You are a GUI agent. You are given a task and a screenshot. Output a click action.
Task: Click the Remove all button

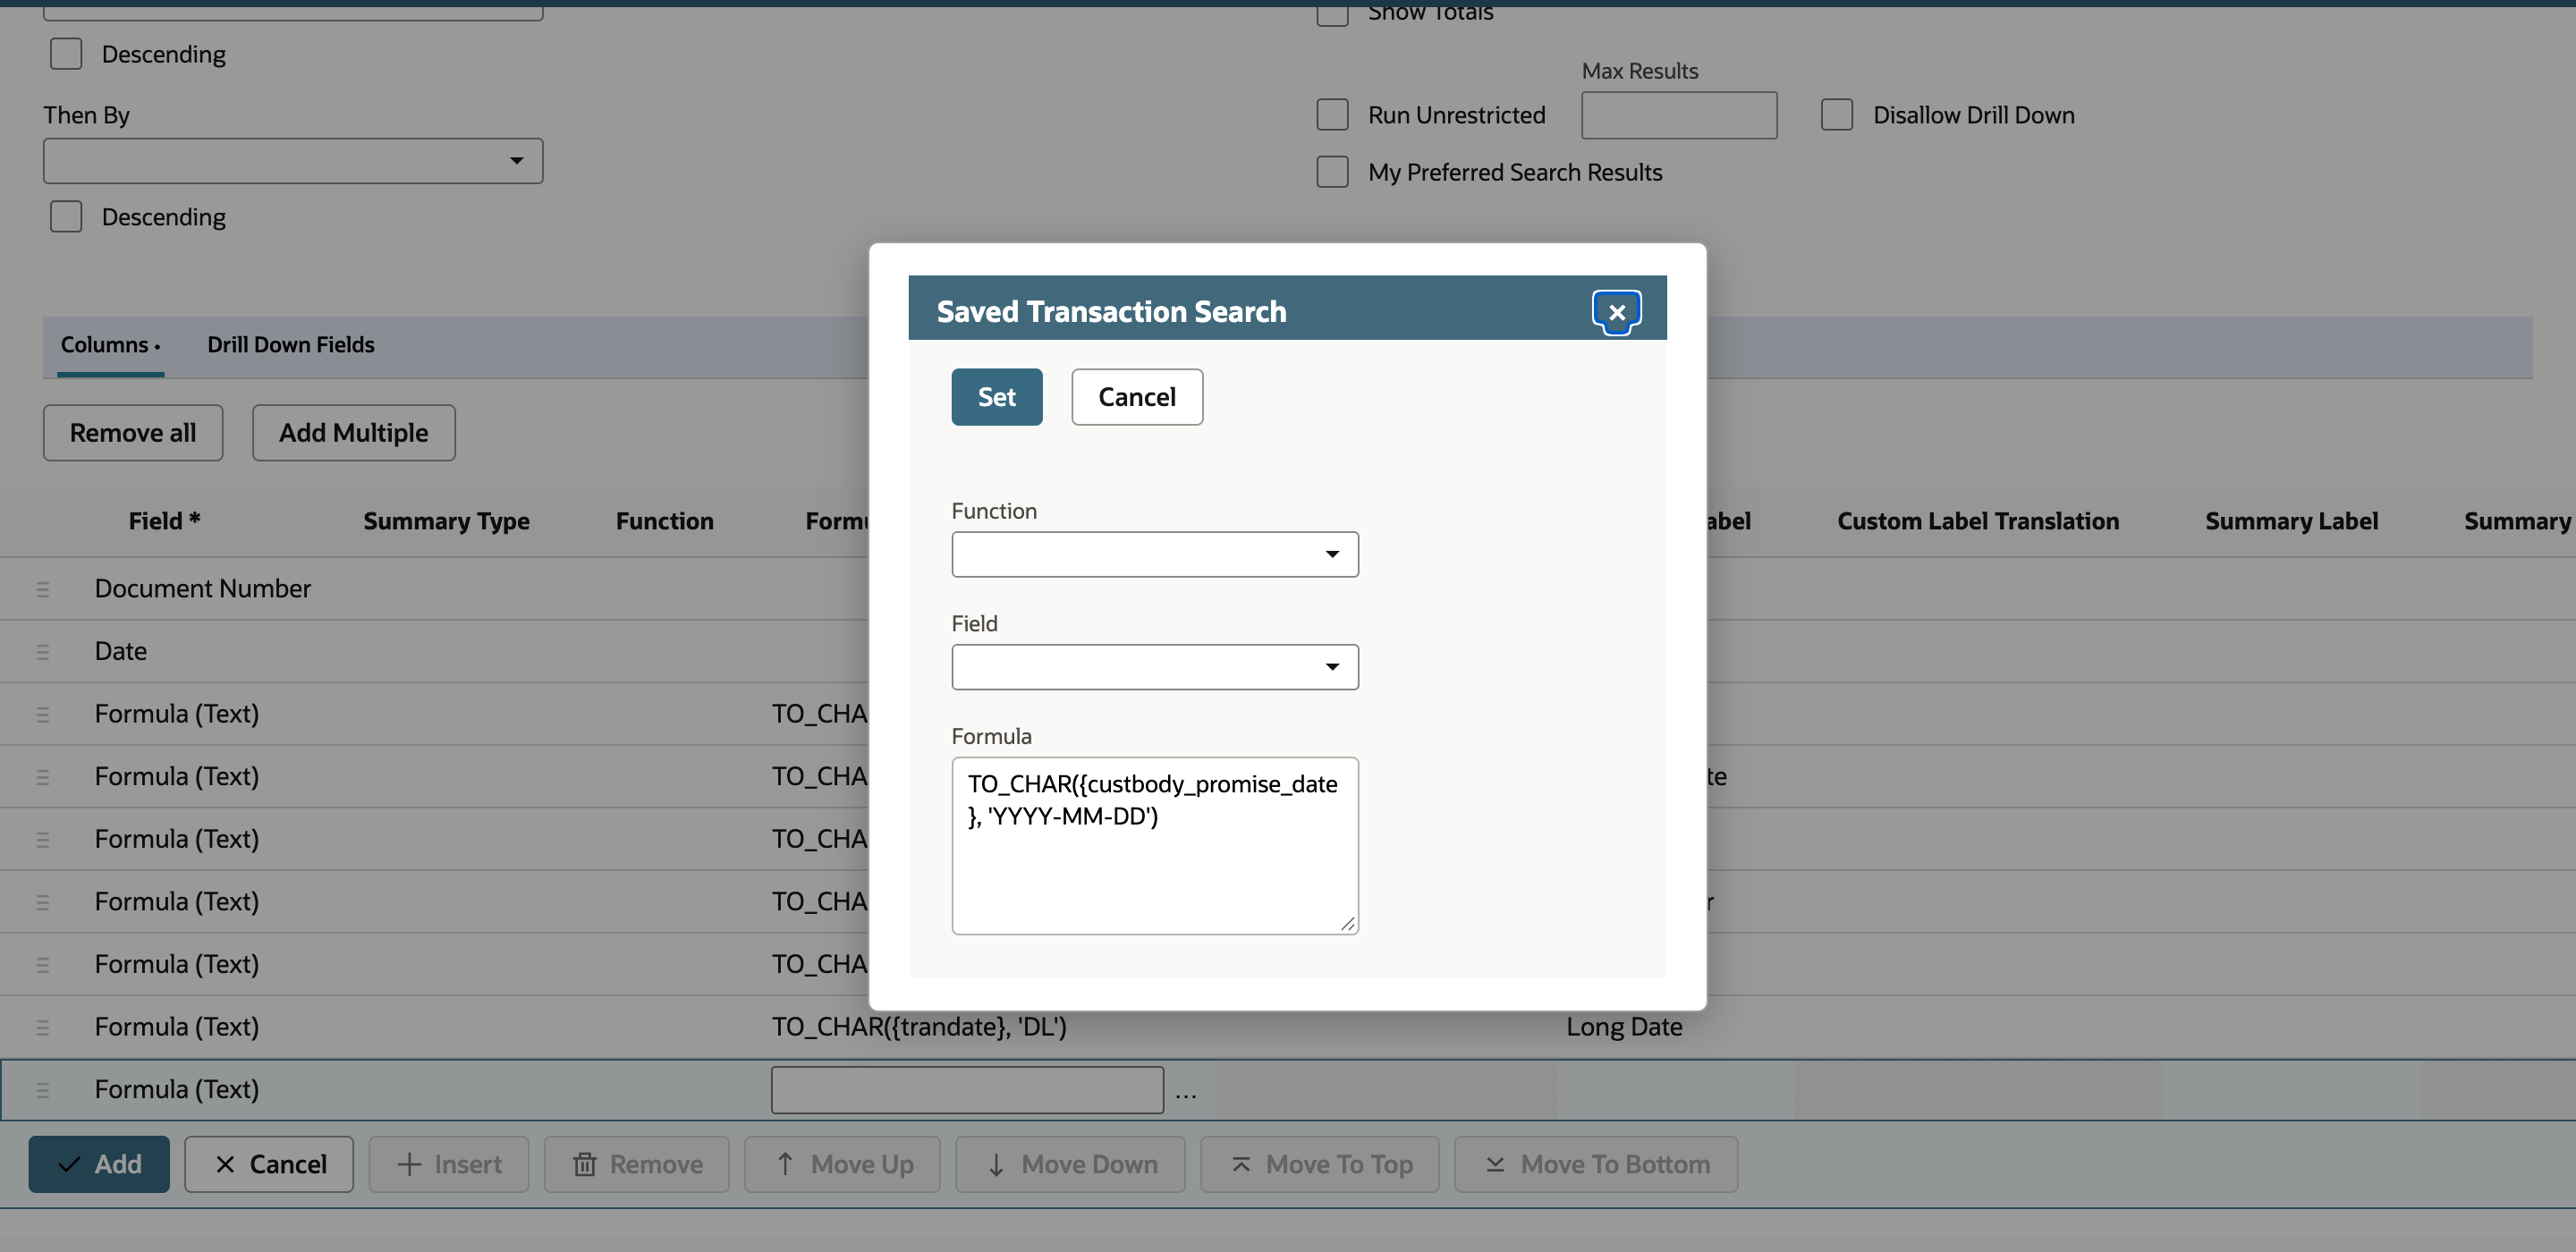tap(133, 433)
